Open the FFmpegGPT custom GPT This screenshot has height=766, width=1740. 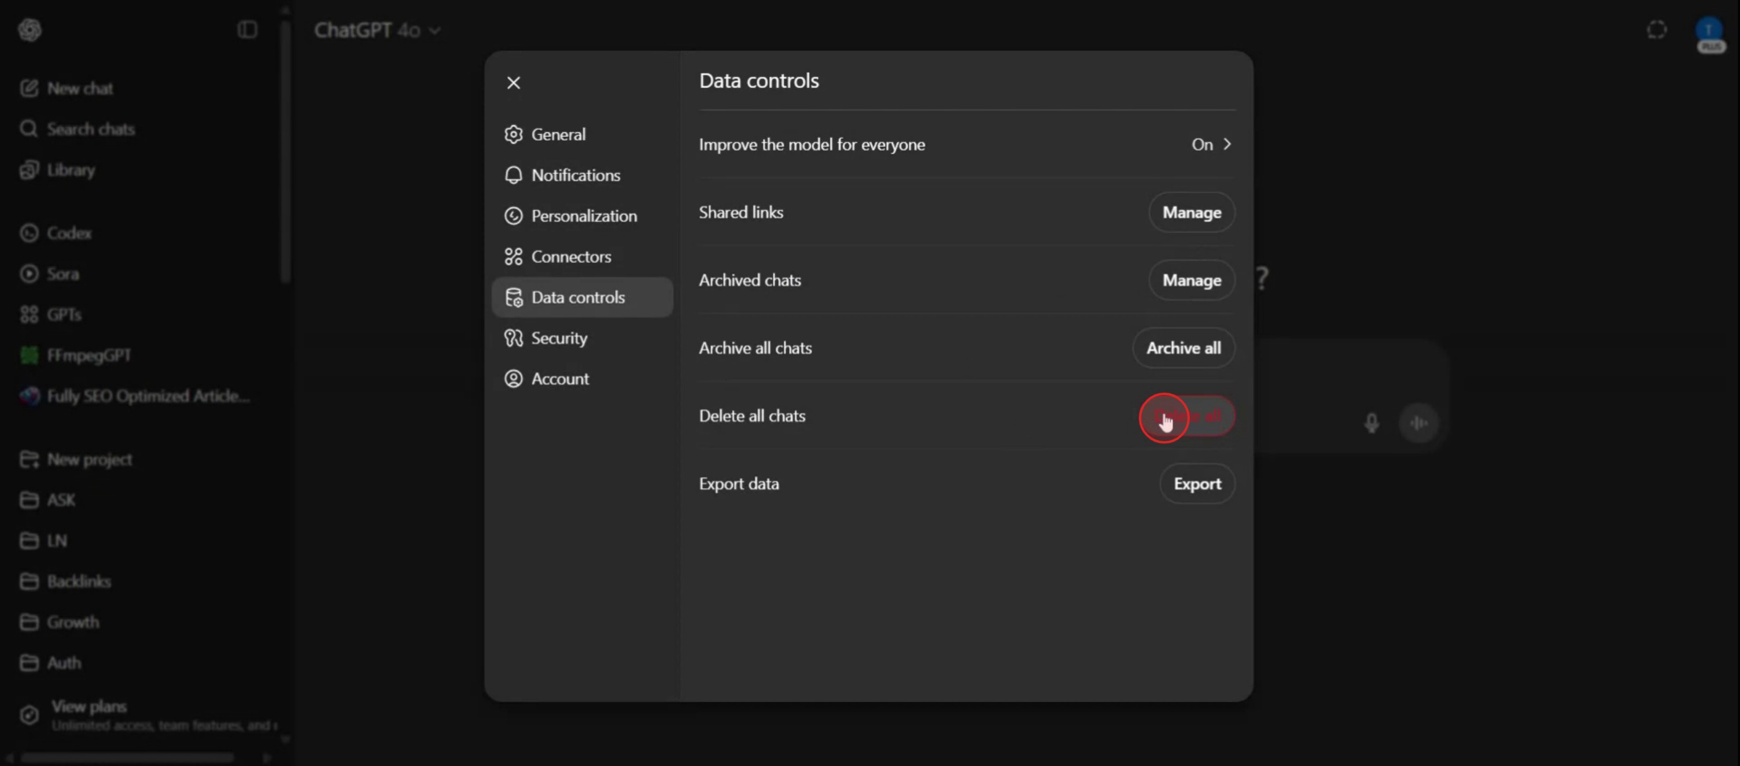pyautogui.click(x=142, y=355)
